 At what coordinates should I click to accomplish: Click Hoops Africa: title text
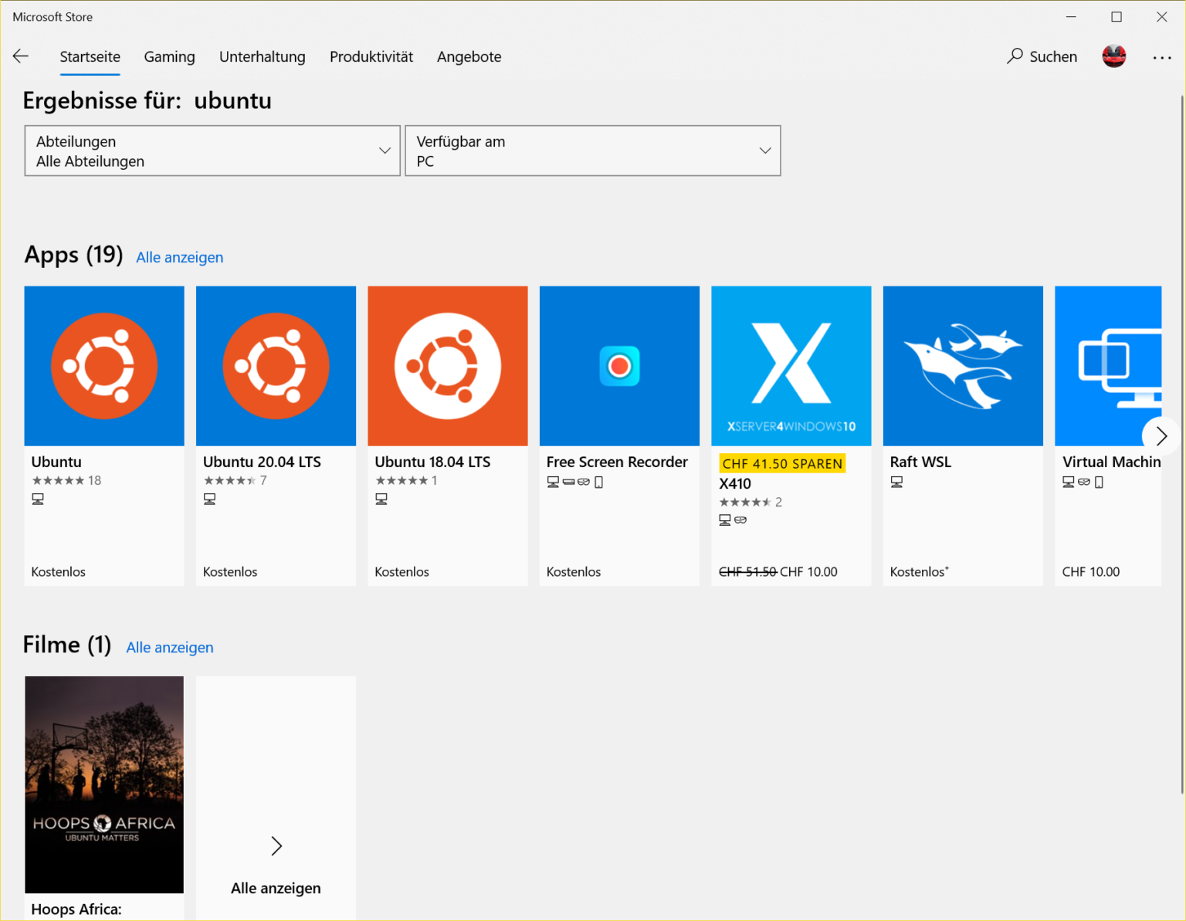76,909
